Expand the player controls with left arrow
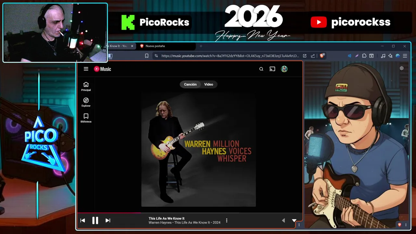Viewport: 416px width, 234px height. coord(283,220)
